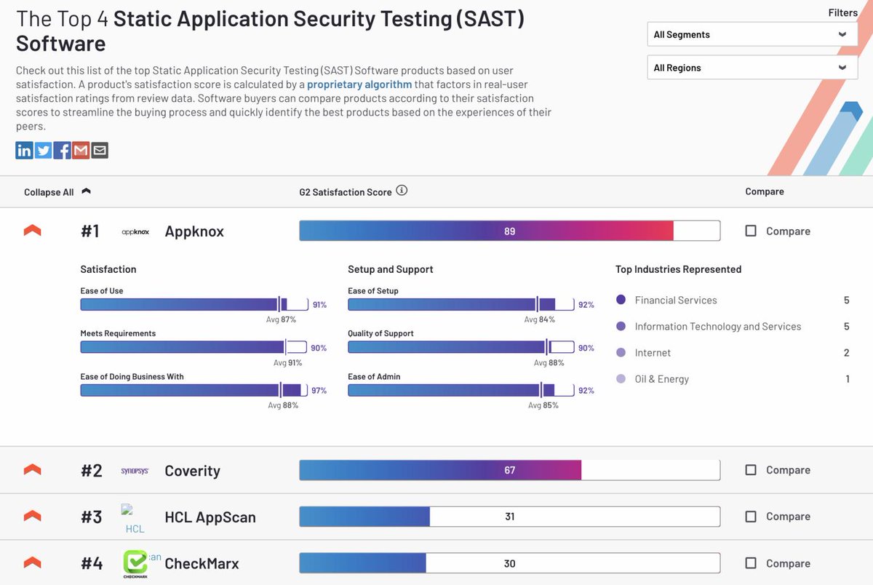Screen dimensions: 873x585
Task: Share the list via email envelope icon
Action: pos(100,150)
